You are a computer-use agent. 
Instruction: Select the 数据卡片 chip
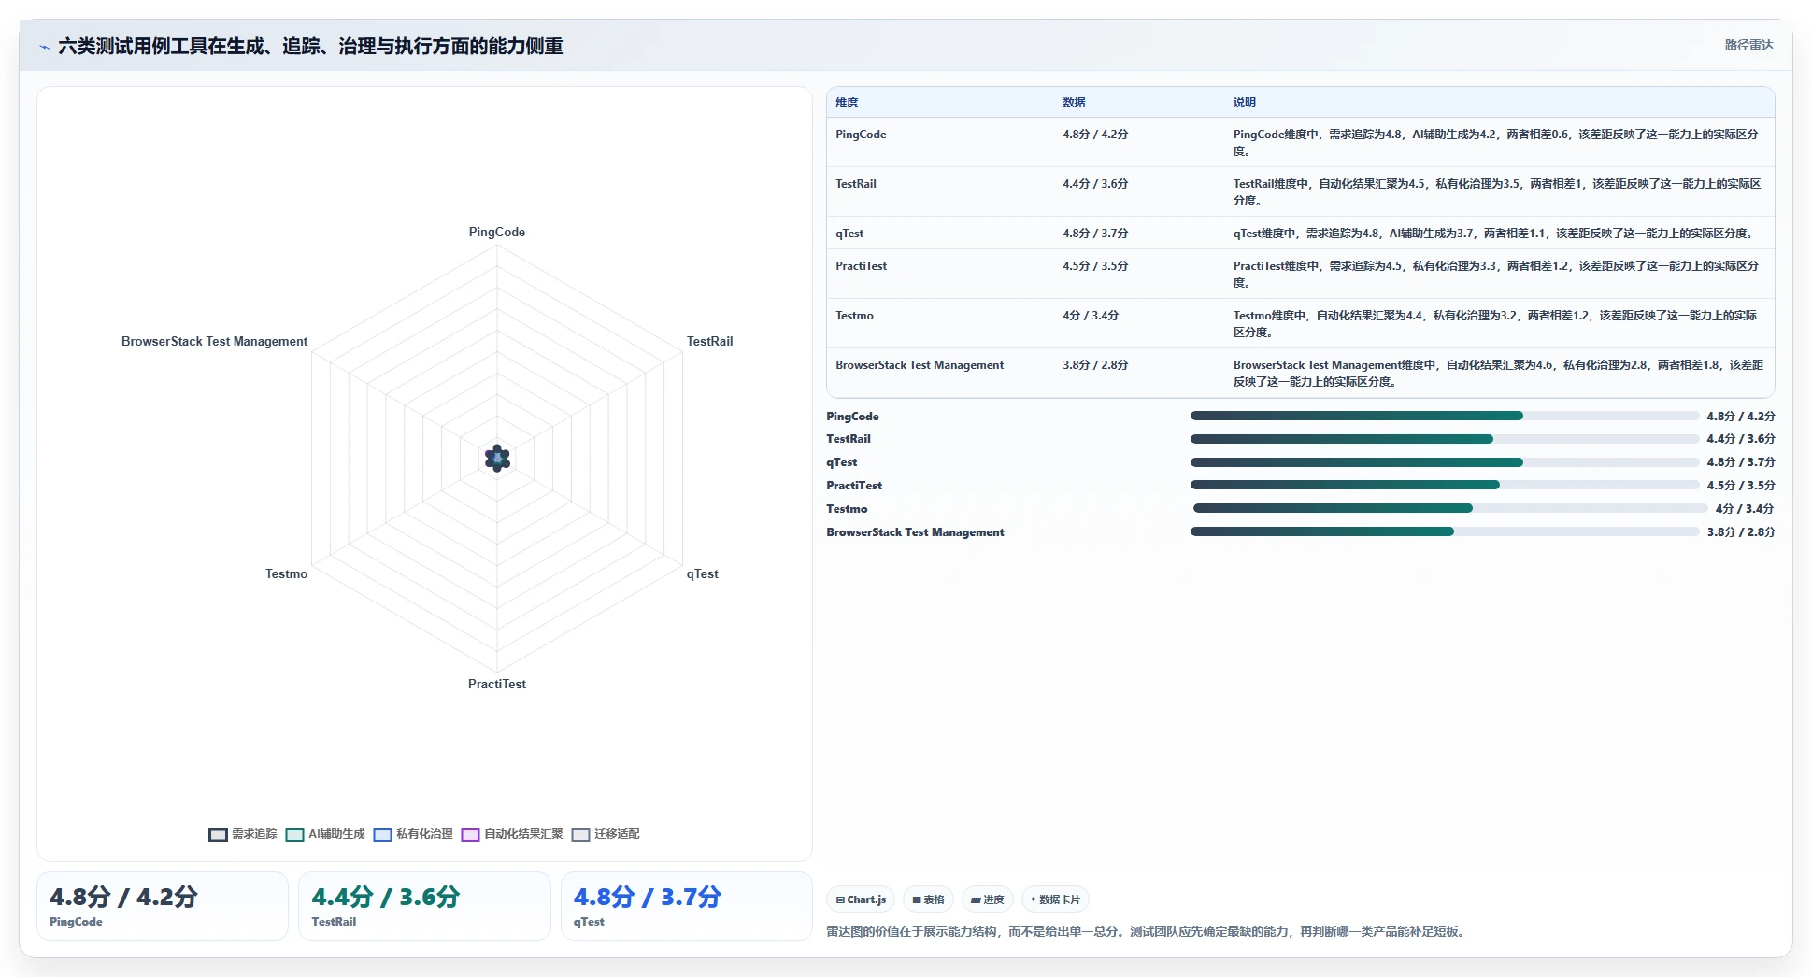click(x=1055, y=899)
